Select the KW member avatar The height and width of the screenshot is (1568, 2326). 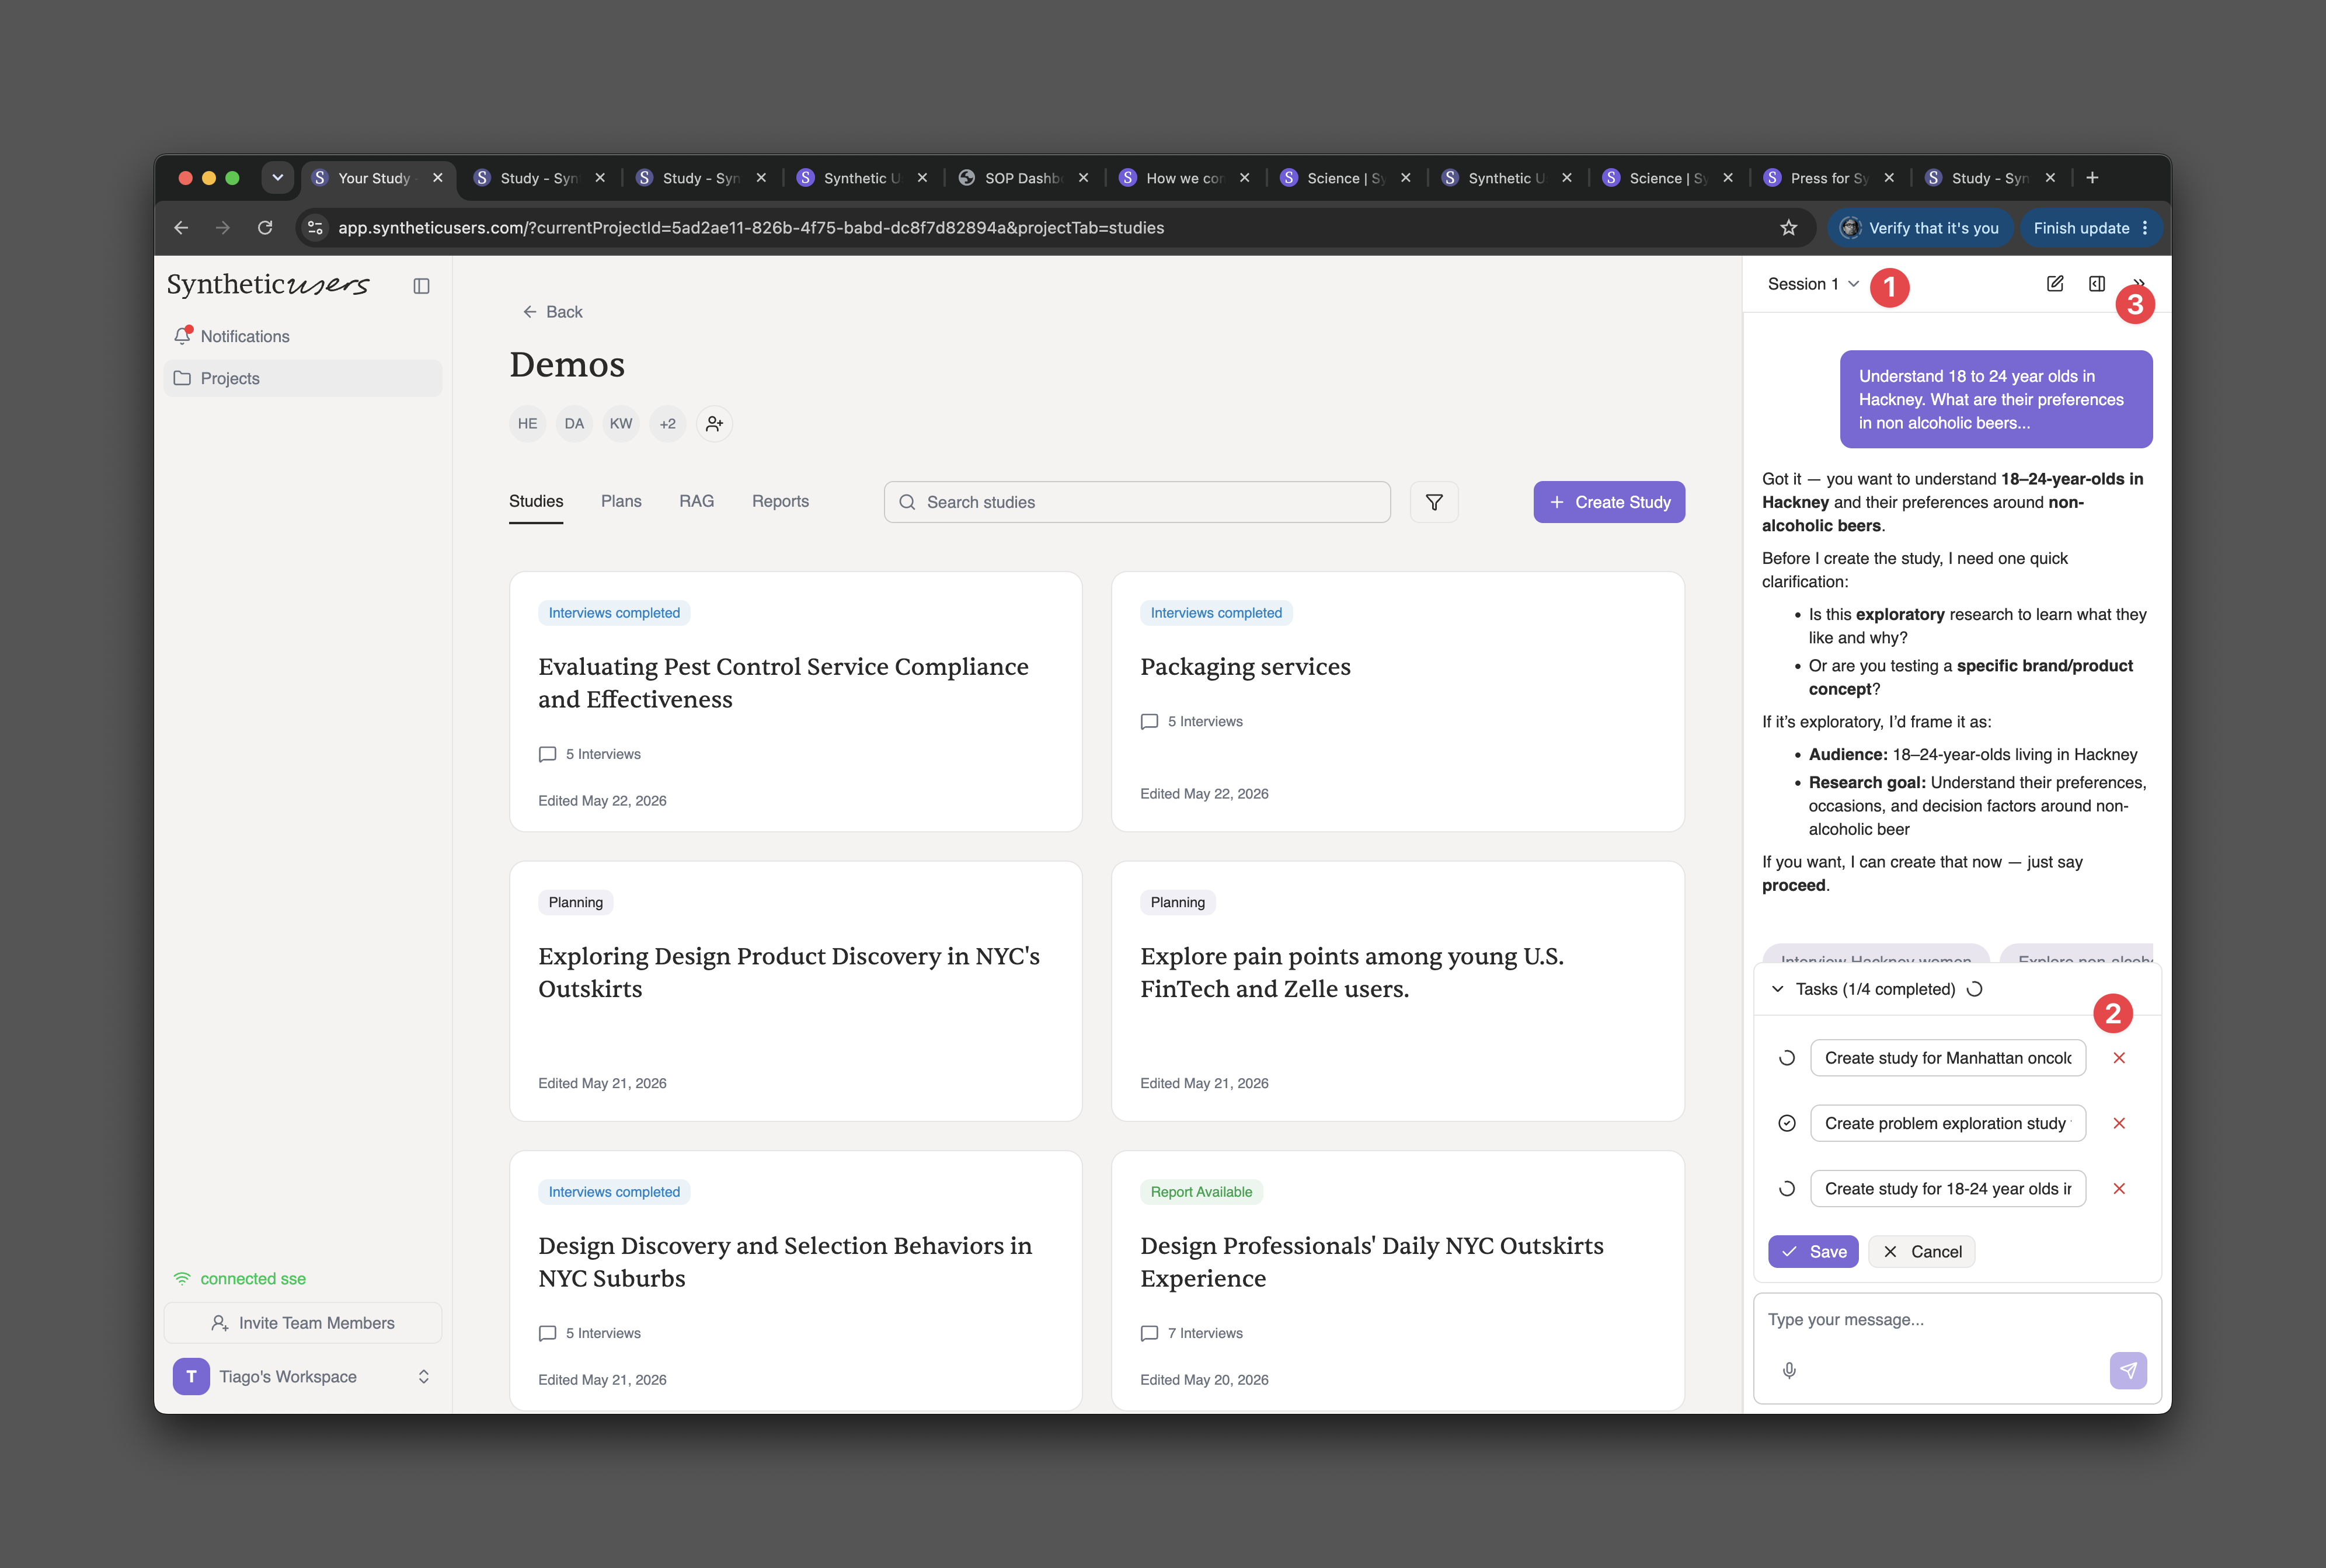point(621,424)
